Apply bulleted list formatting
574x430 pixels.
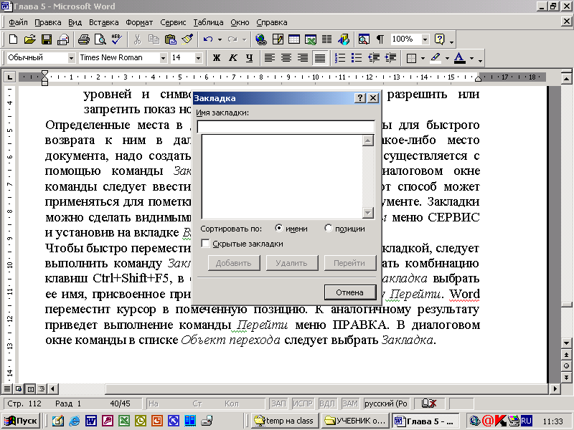357,58
